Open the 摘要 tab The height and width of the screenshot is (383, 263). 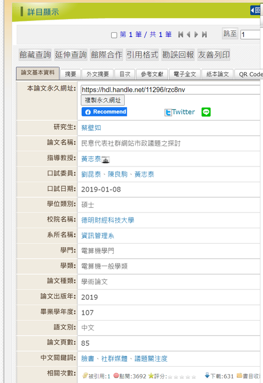tap(70, 74)
